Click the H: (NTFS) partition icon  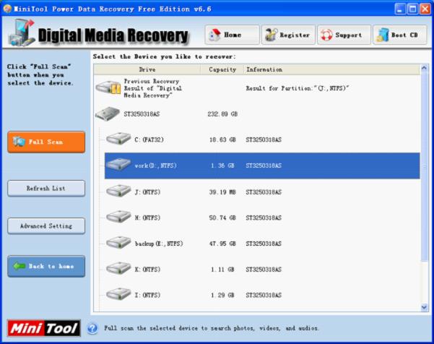118,217
